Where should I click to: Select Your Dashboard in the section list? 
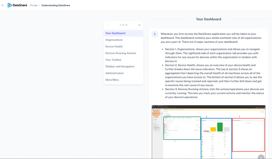[123, 33]
